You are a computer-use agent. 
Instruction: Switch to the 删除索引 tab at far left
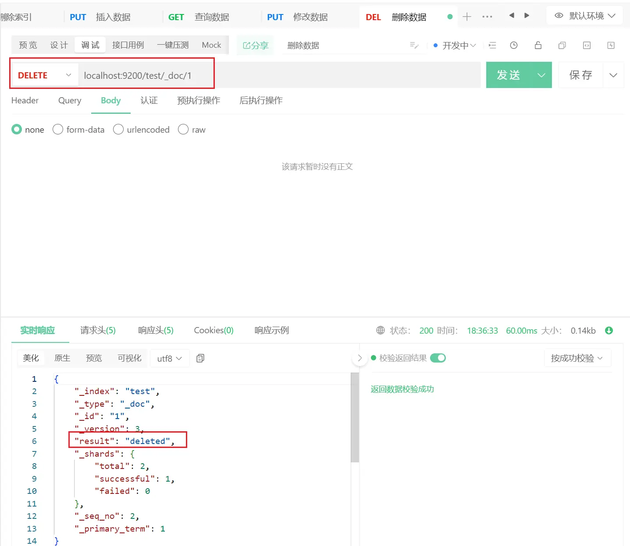(16, 17)
